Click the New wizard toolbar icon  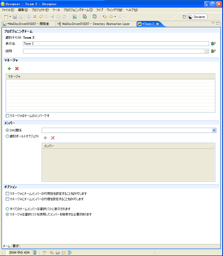click(x=6, y=17)
